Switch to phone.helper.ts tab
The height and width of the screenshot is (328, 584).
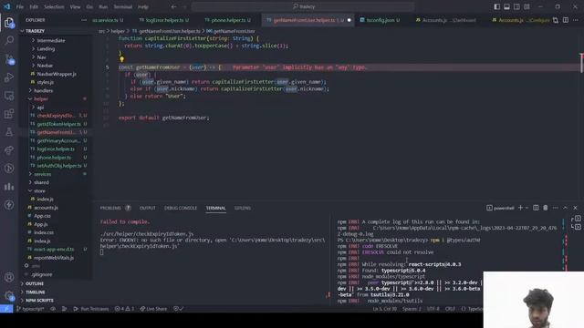click(x=228, y=20)
